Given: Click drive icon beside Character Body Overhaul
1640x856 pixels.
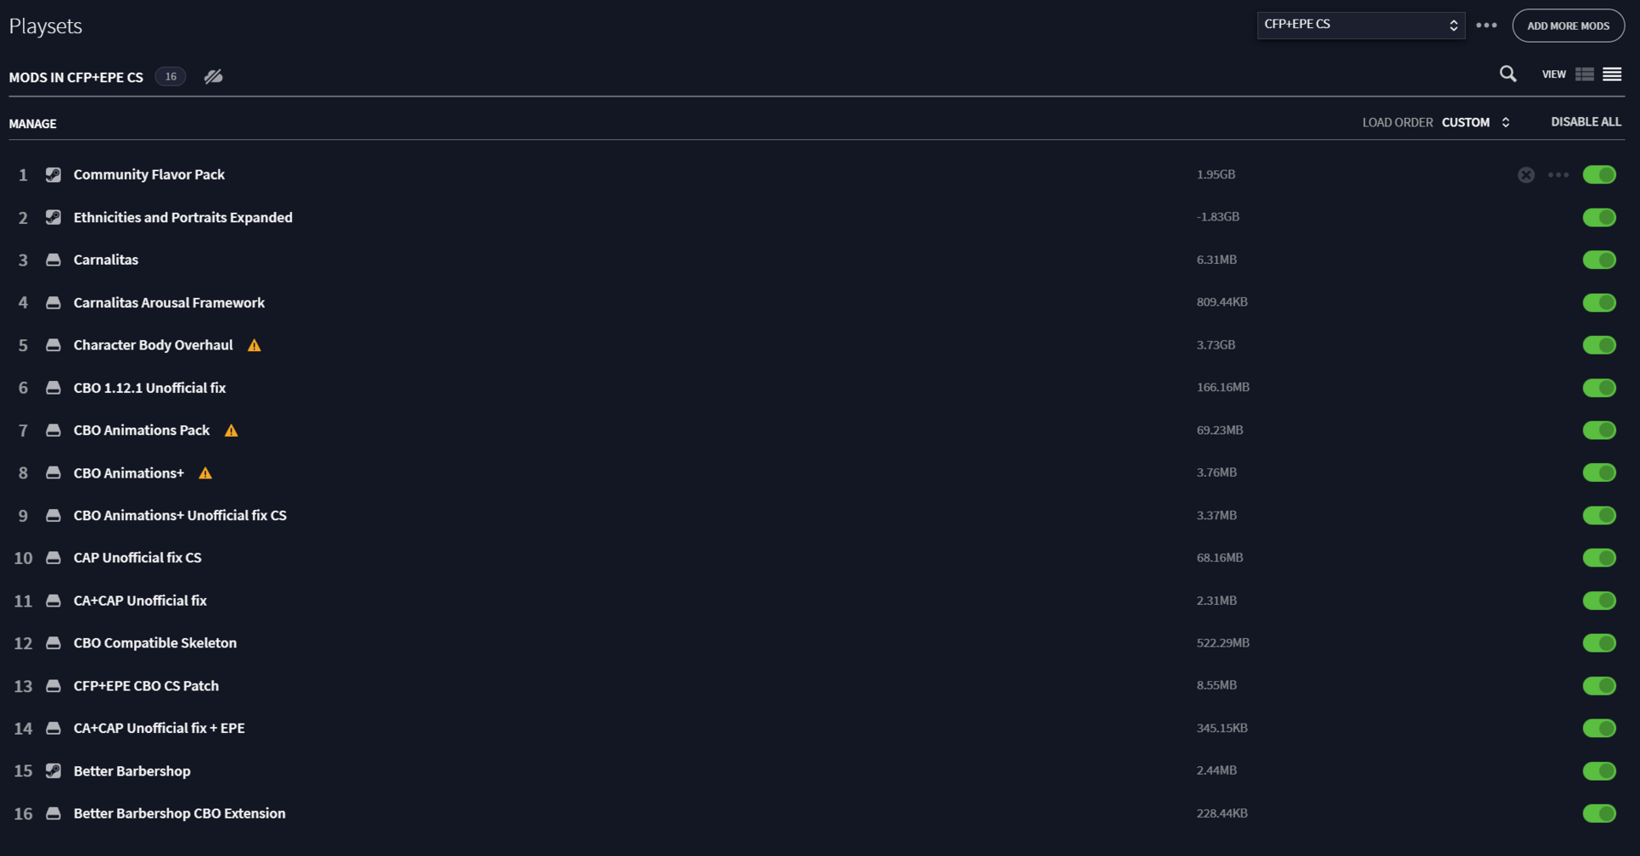Looking at the screenshot, I should (x=53, y=345).
